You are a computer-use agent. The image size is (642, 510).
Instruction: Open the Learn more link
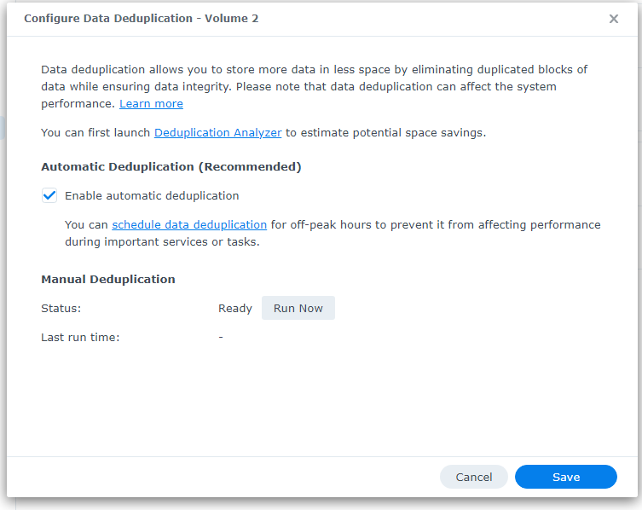pos(151,104)
